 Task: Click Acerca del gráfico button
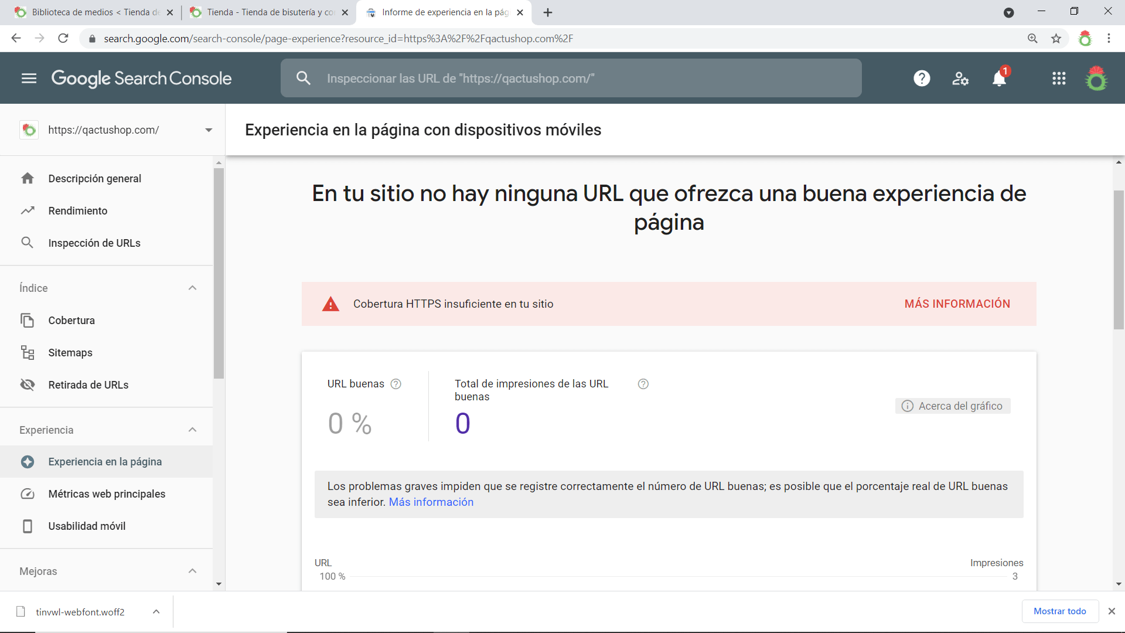952,406
